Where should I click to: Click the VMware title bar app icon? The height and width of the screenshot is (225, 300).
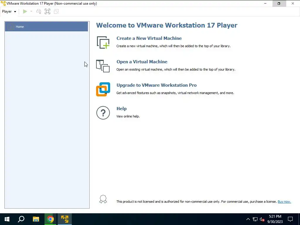coord(3,4)
